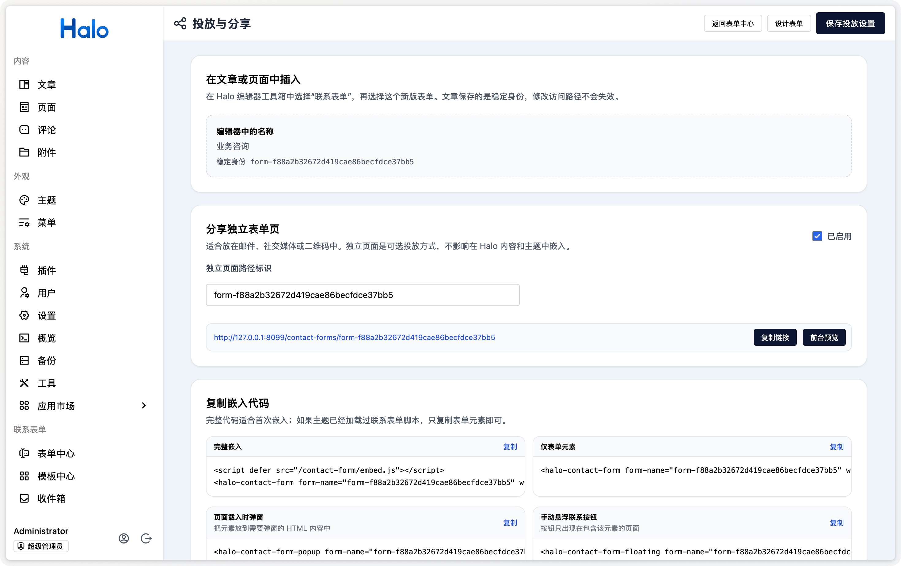901x566 pixels.
Task: Expand the 应用市场 chevron
Action: (144, 405)
